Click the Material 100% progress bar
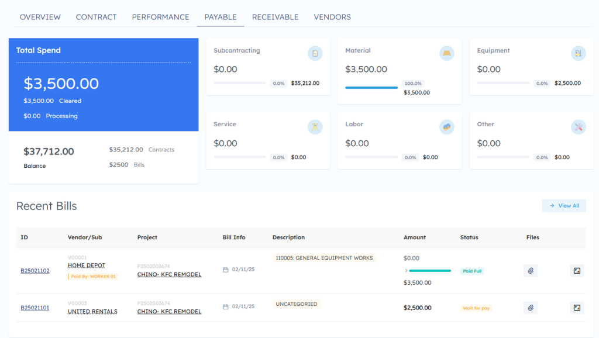The height and width of the screenshot is (338, 599). pyautogui.click(x=371, y=88)
